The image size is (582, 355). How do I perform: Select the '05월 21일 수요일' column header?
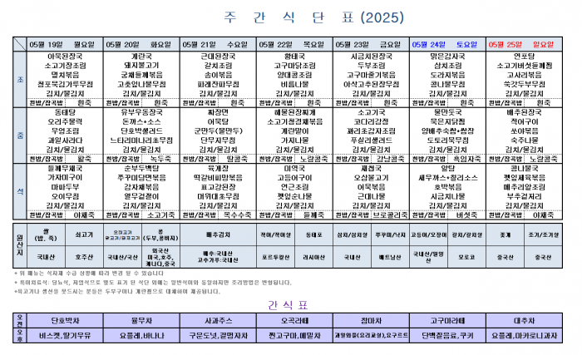pos(218,45)
